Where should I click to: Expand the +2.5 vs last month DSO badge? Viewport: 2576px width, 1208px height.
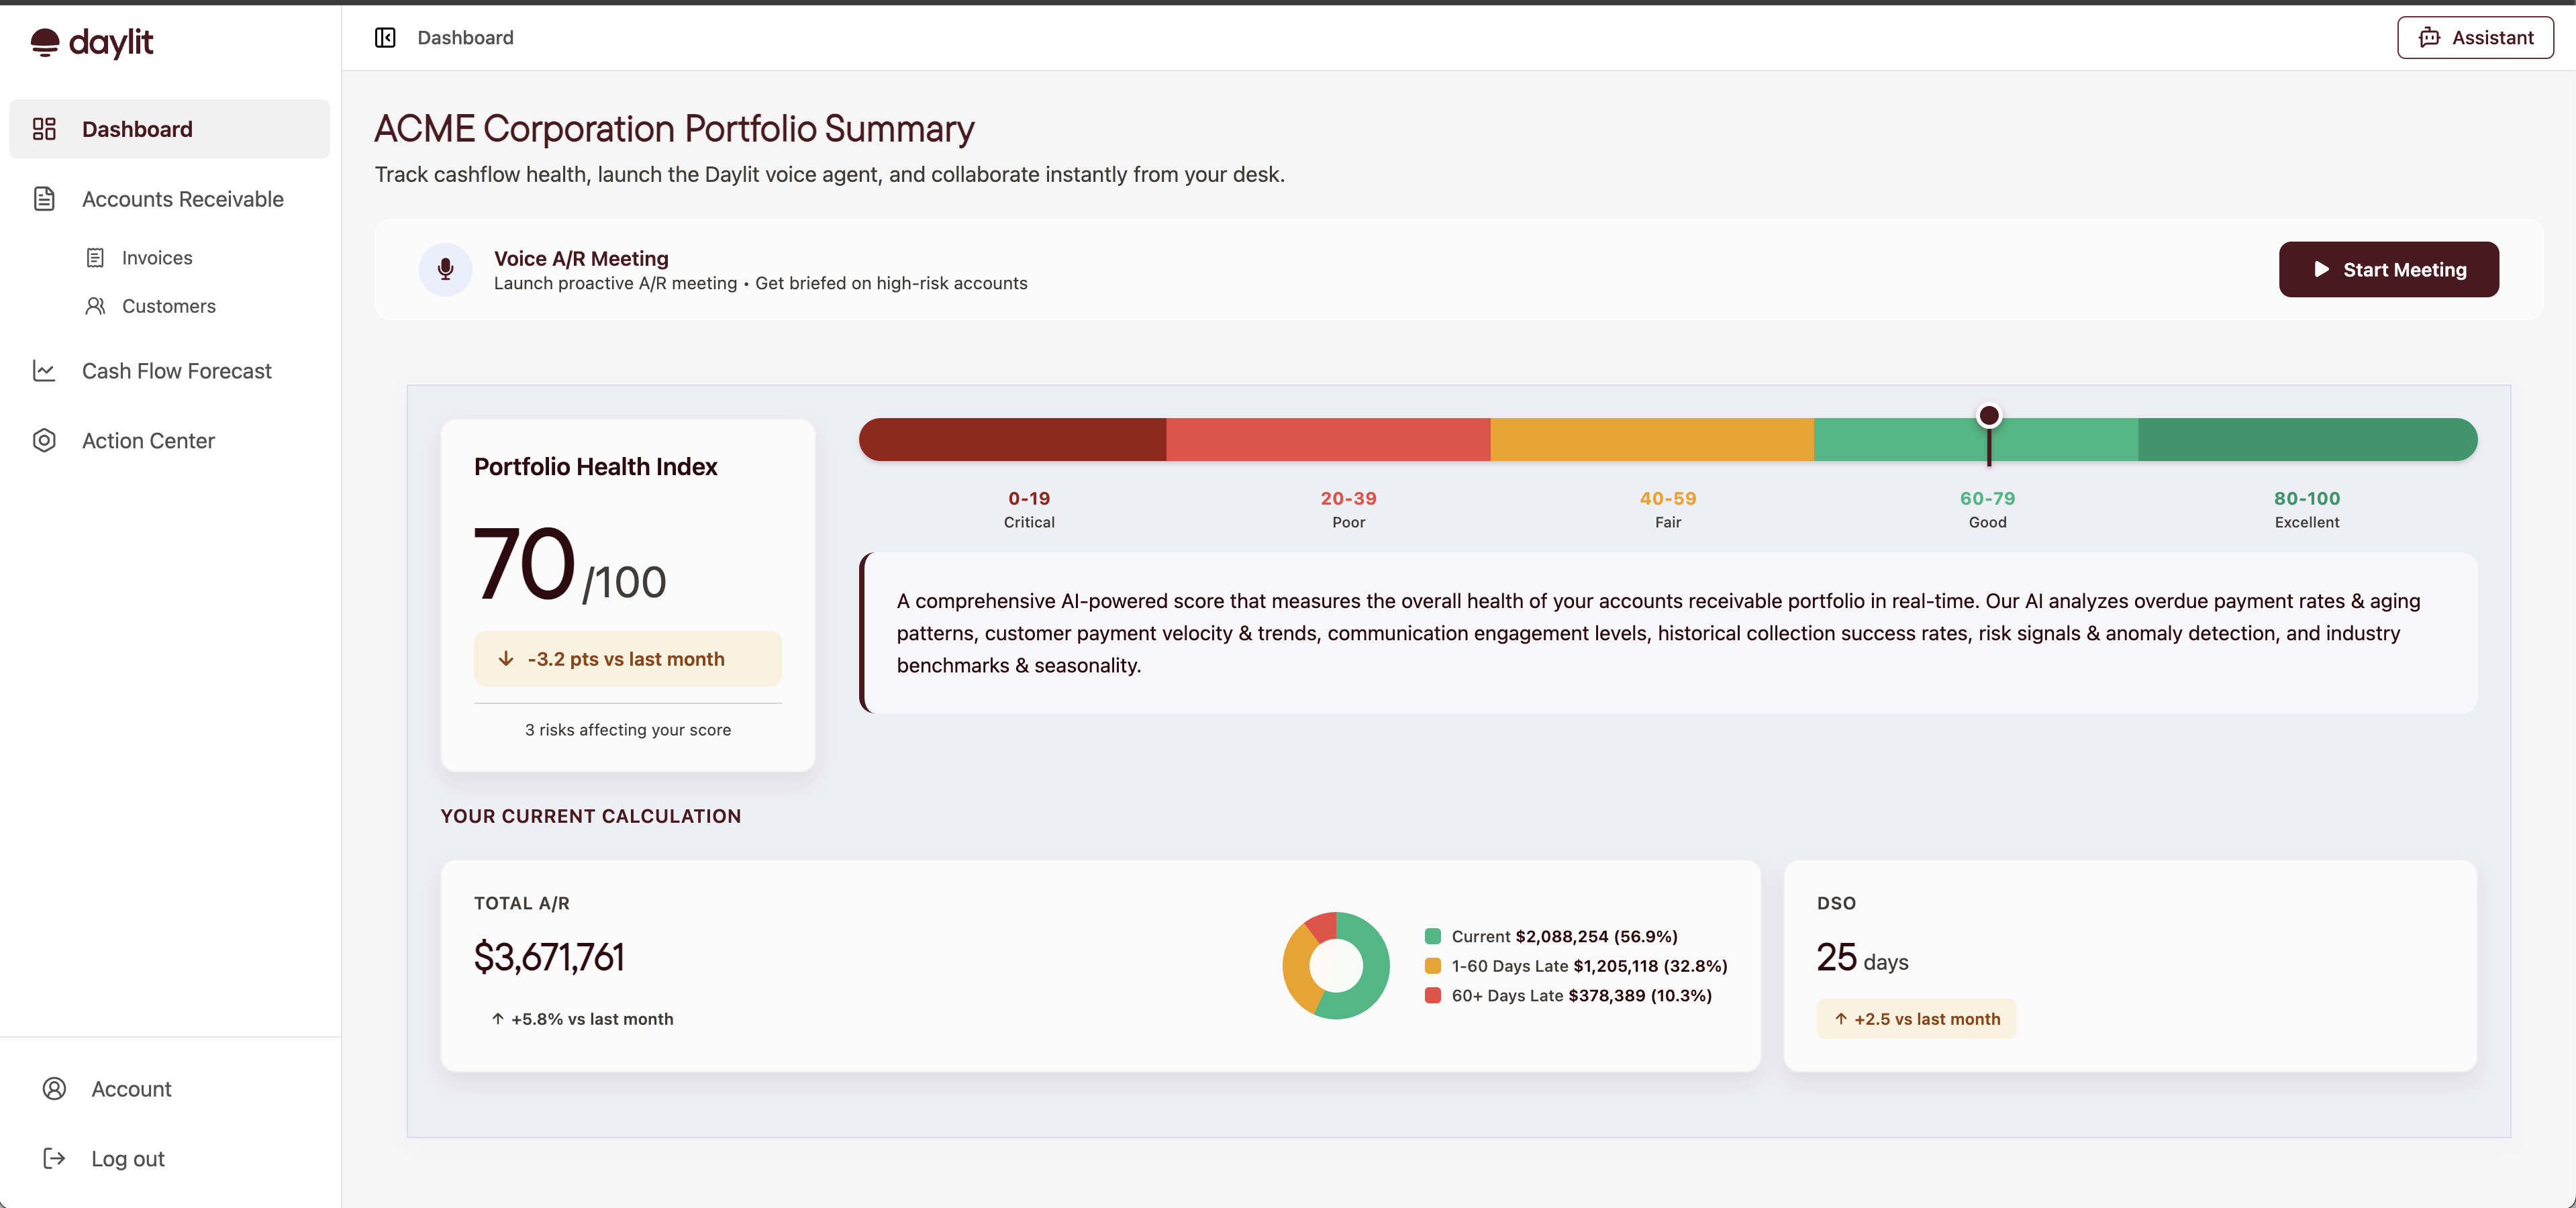pyautogui.click(x=1916, y=1019)
